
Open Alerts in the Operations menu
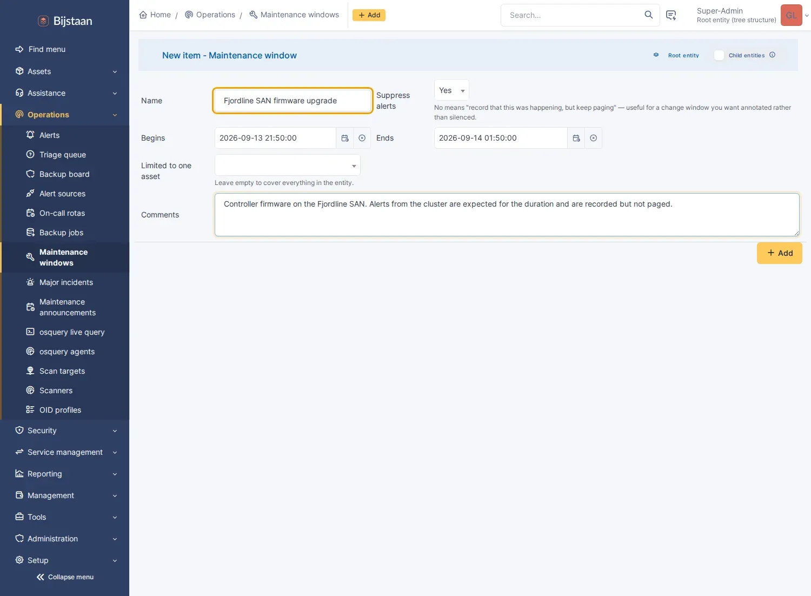49,135
